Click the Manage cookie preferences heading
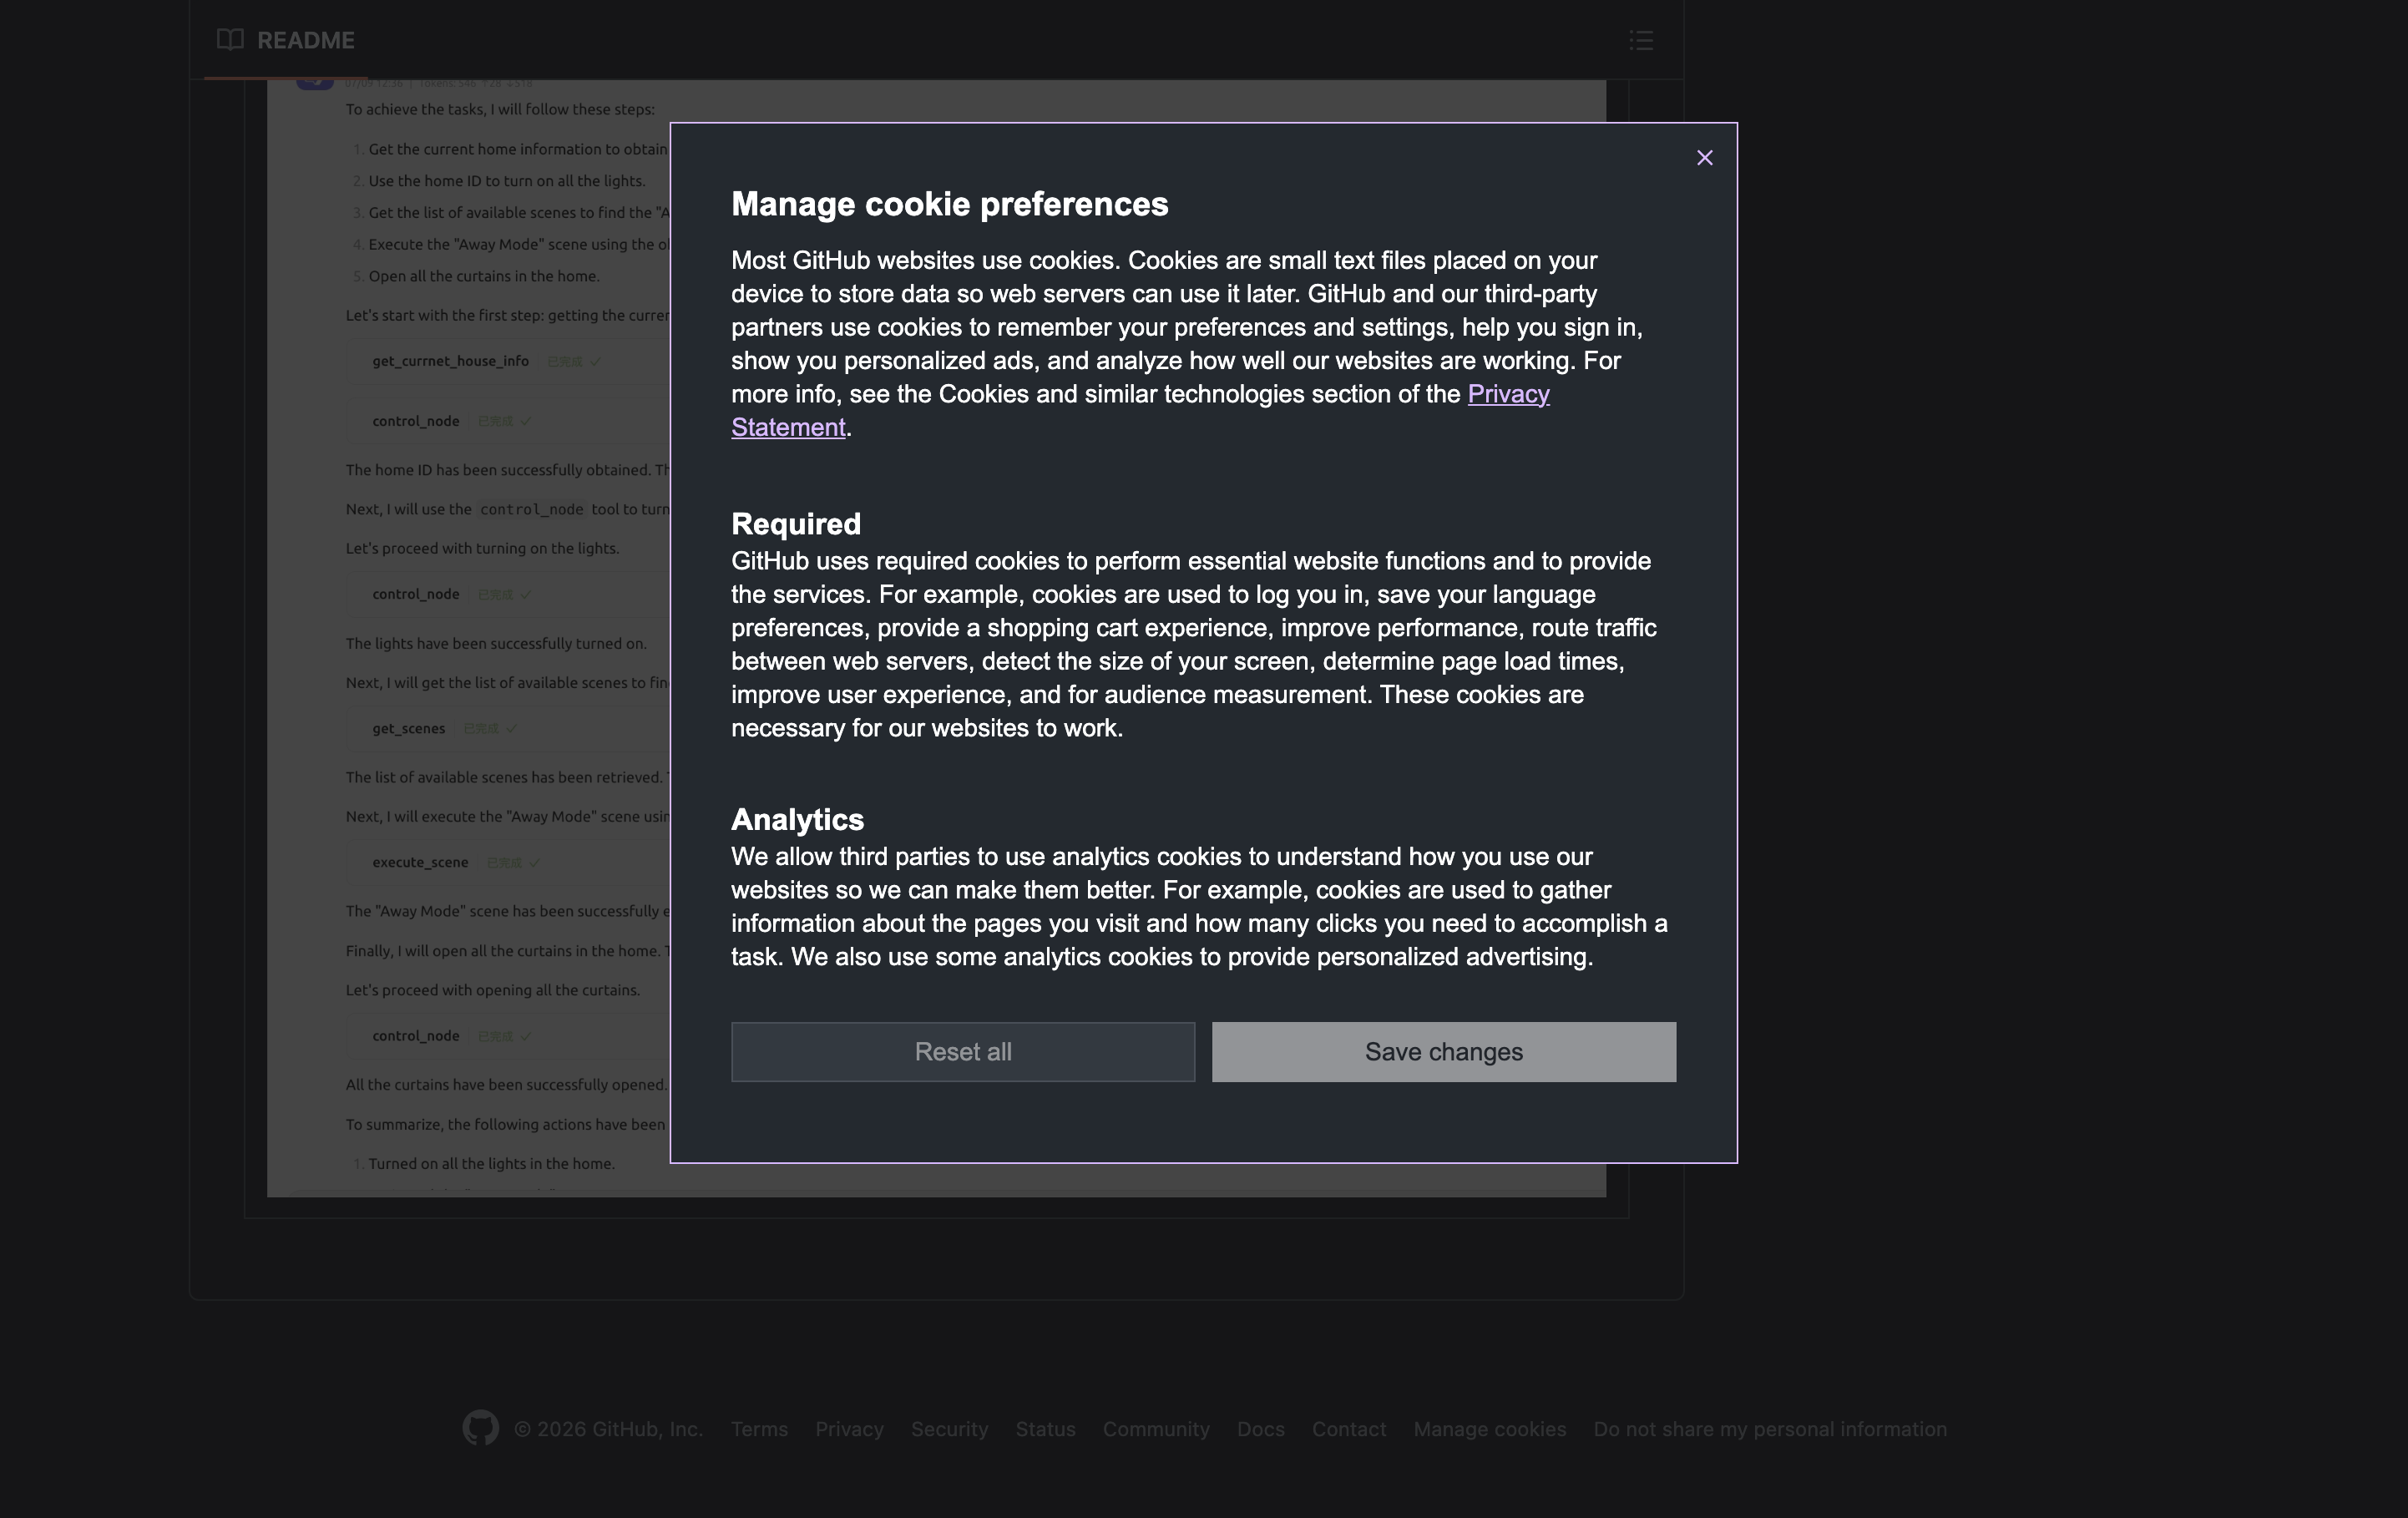The image size is (2408, 1518). 949,204
